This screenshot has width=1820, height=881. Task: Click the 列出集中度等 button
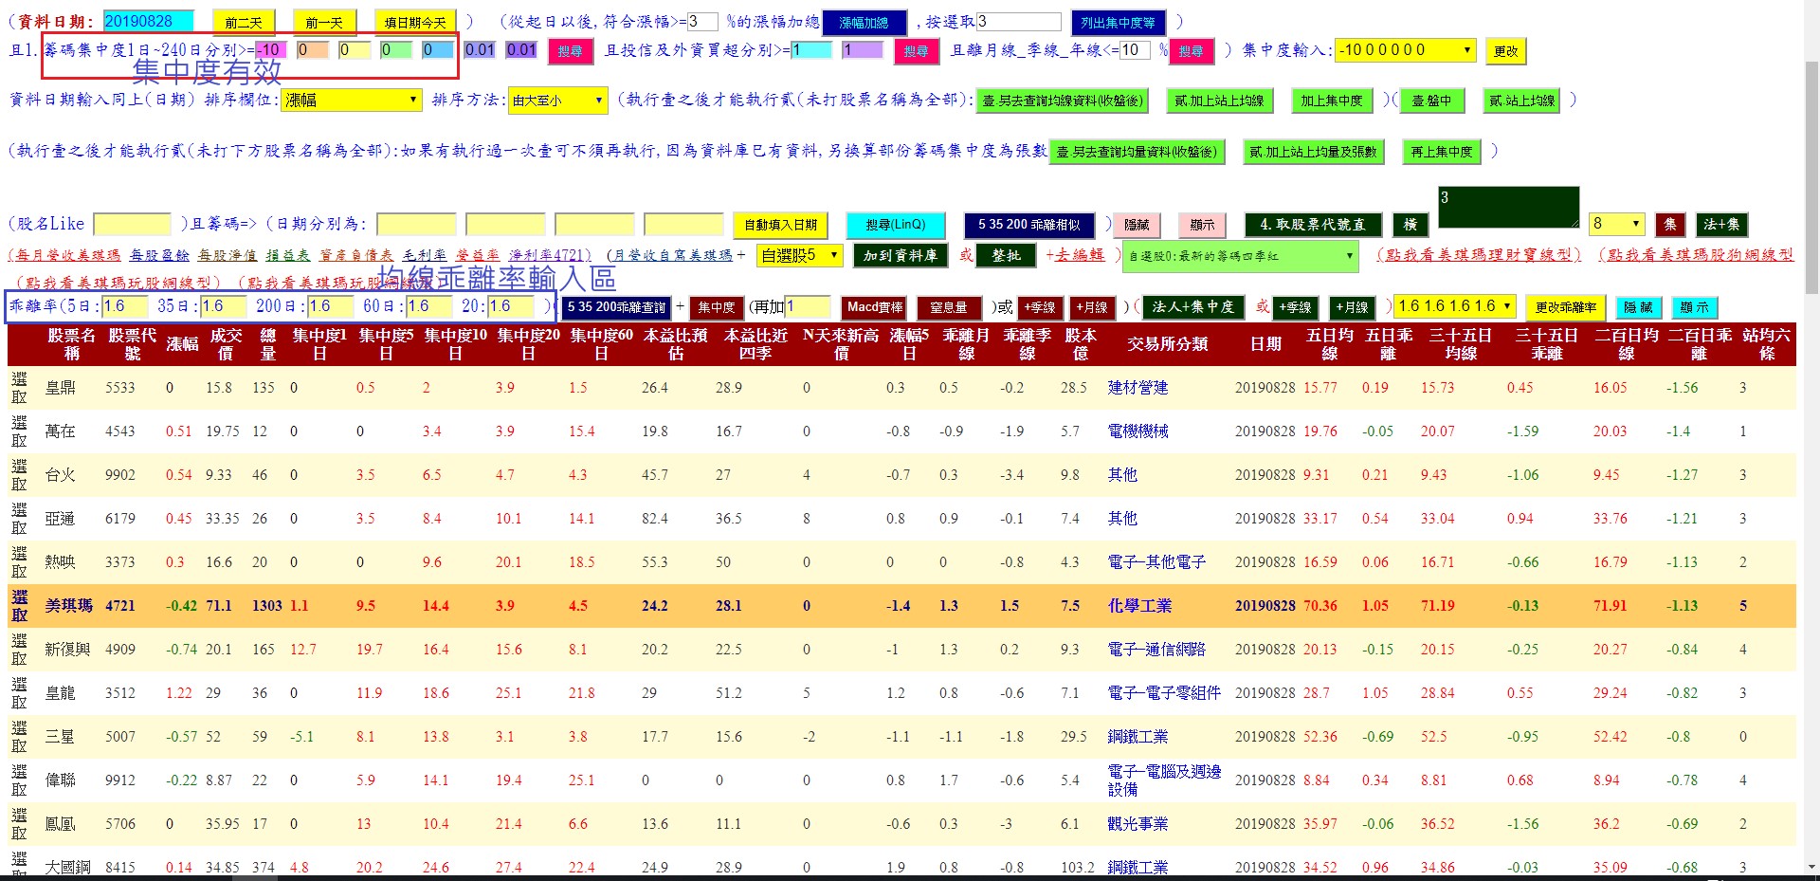click(1118, 22)
